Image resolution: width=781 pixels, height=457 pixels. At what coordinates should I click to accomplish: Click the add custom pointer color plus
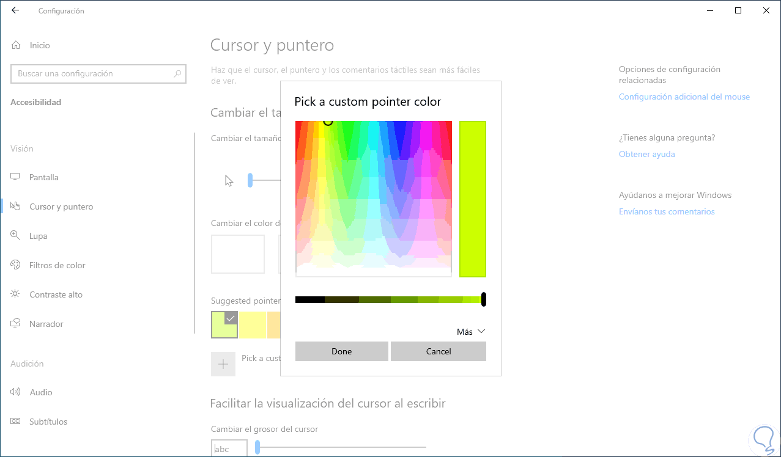click(223, 364)
